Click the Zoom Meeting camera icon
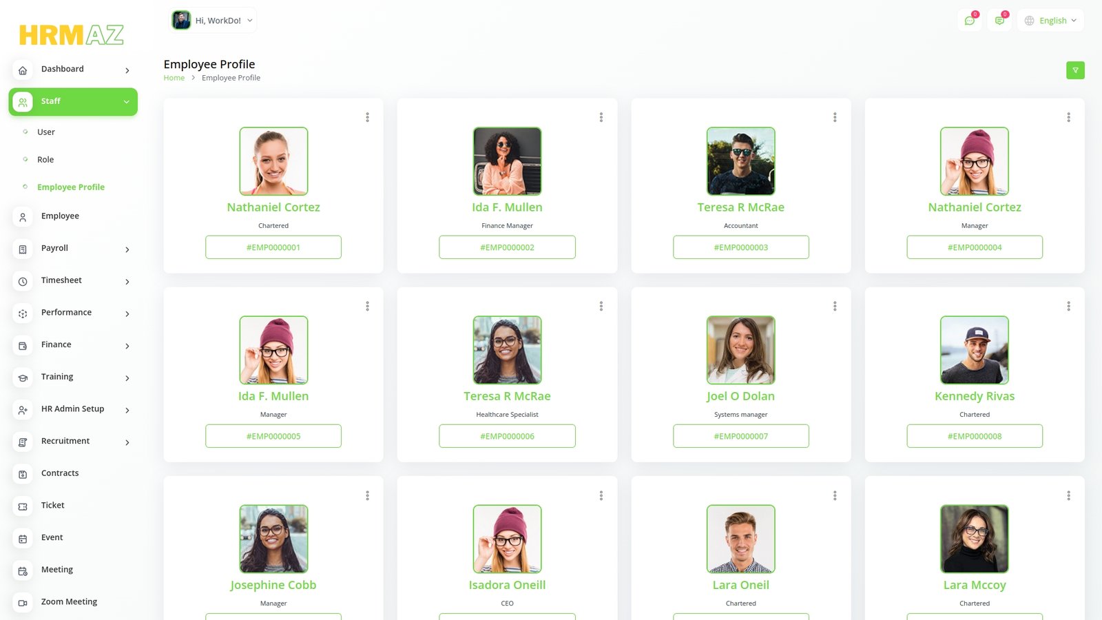The height and width of the screenshot is (620, 1102). pyautogui.click(x=23, y=603)
